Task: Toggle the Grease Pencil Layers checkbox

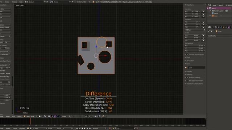Action: (187, 55)
